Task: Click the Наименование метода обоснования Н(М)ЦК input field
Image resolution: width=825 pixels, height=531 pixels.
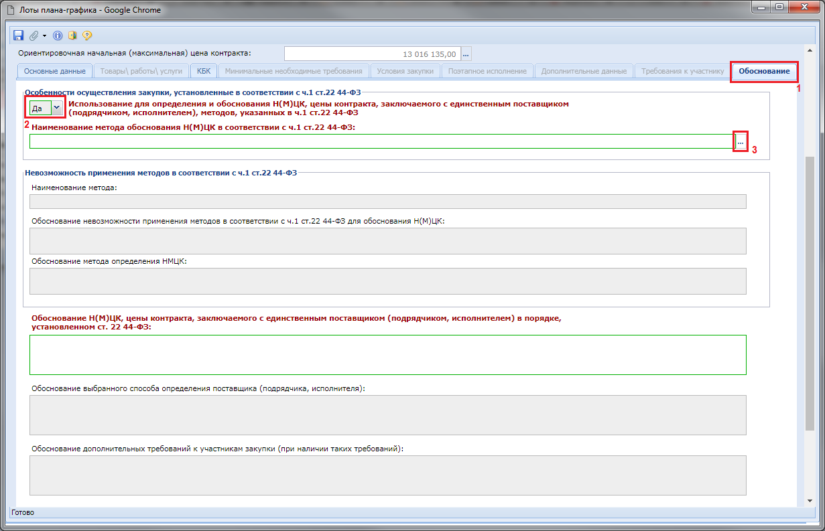Action: (381, 141)
